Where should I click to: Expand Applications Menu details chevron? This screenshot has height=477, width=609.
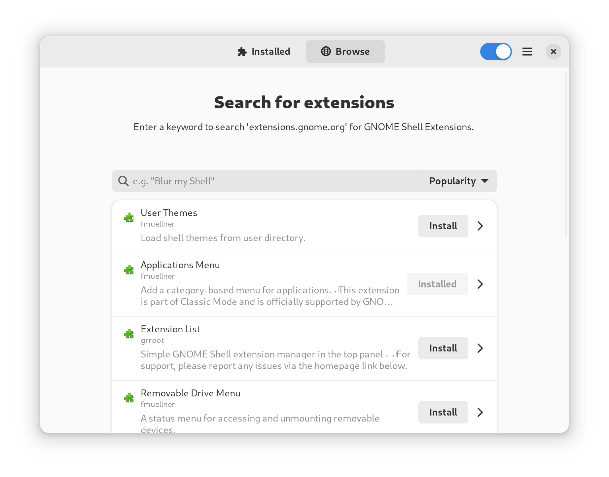480,284
